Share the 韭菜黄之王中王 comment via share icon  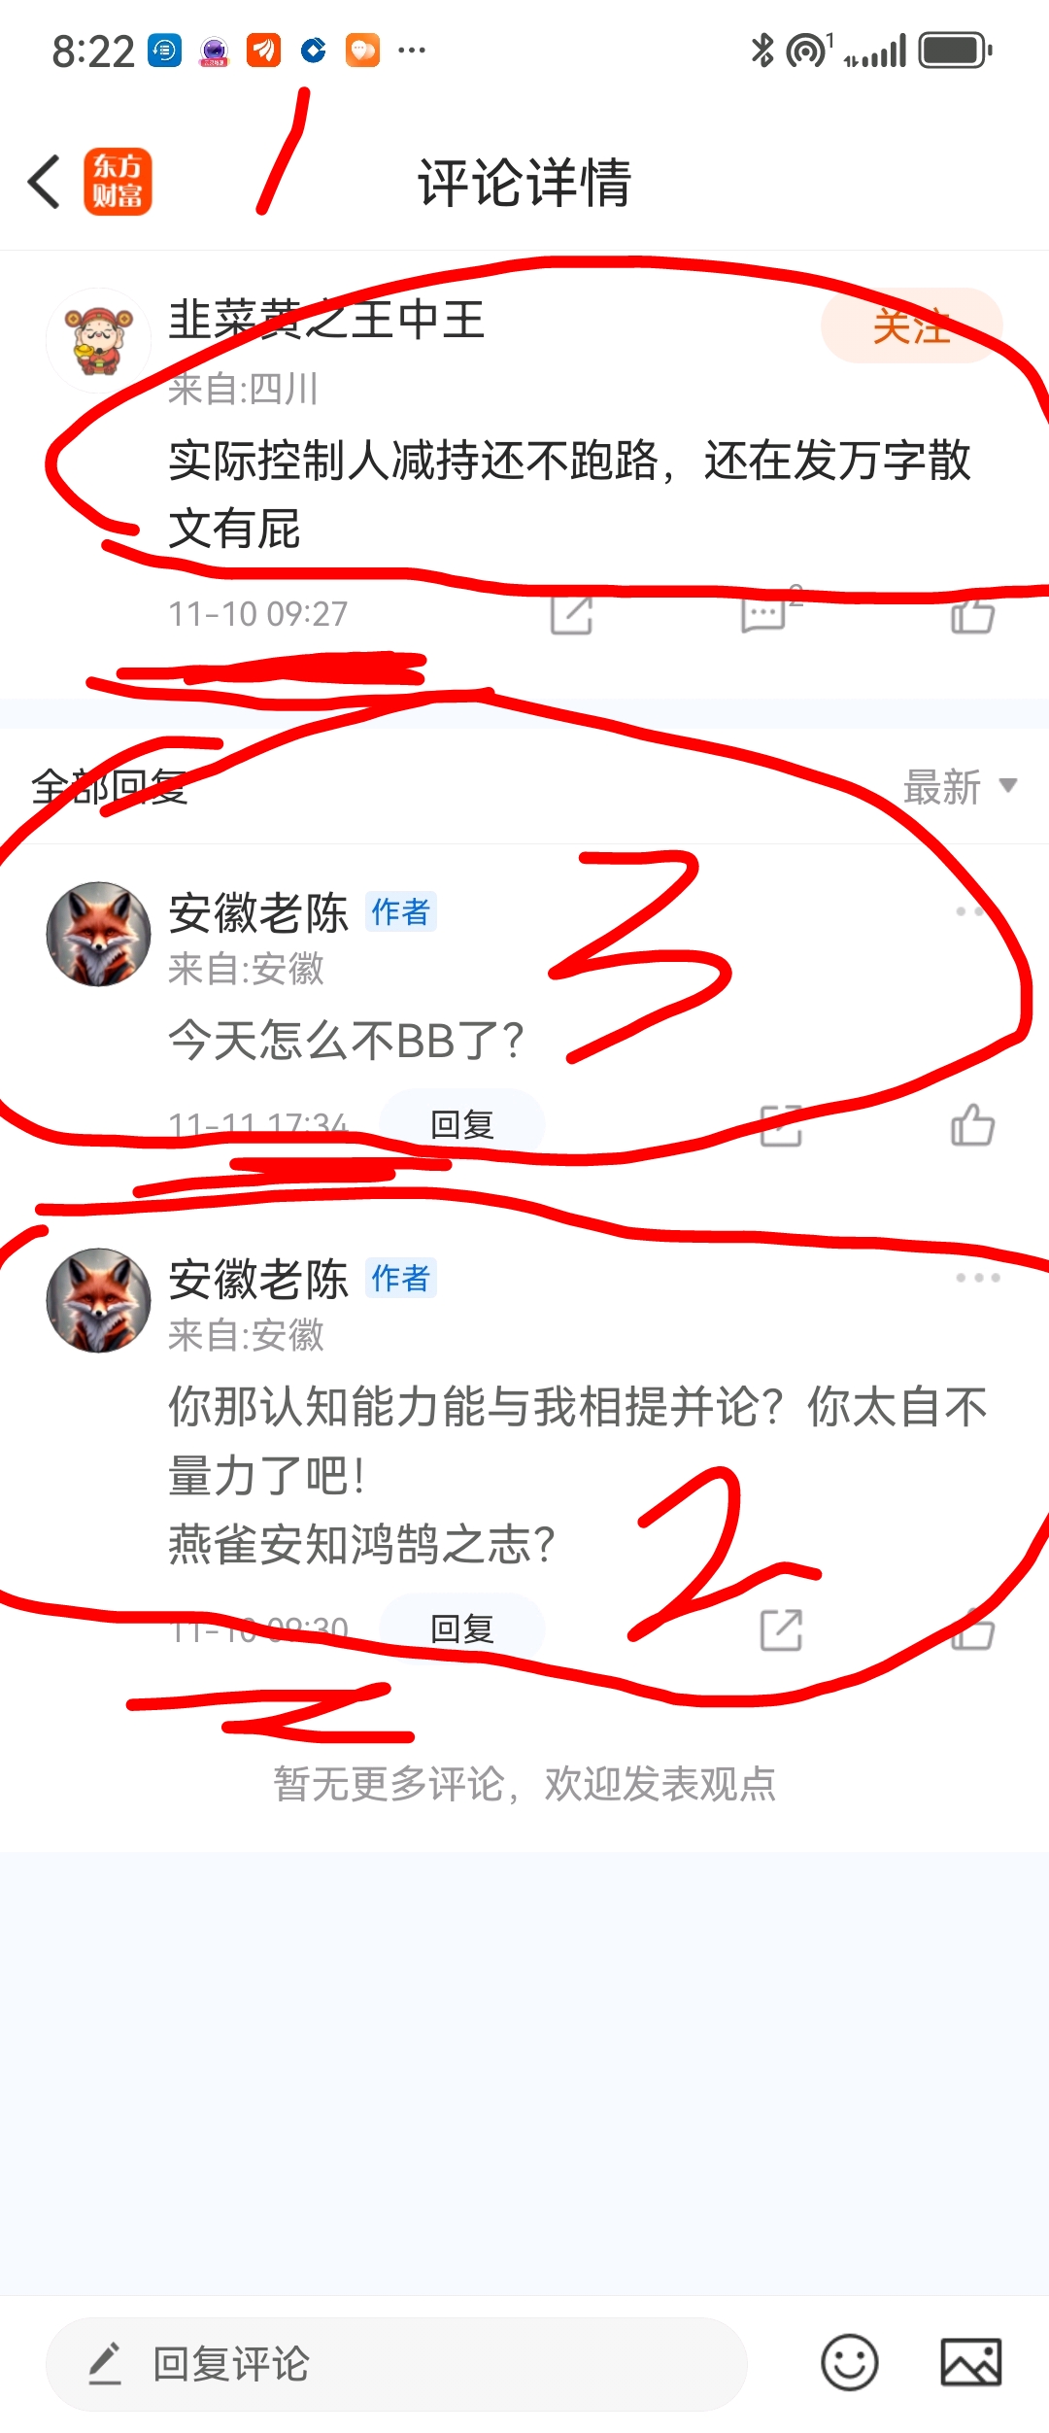point(571,614)
